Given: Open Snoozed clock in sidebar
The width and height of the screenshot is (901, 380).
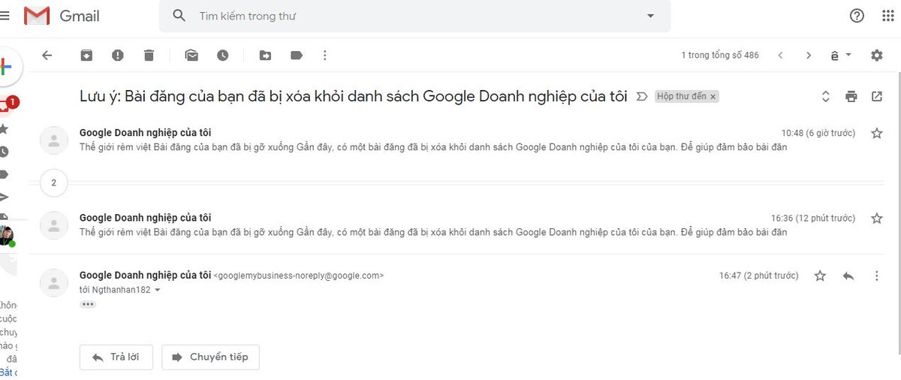Looking at the screenshot, I should coord(4,151).
